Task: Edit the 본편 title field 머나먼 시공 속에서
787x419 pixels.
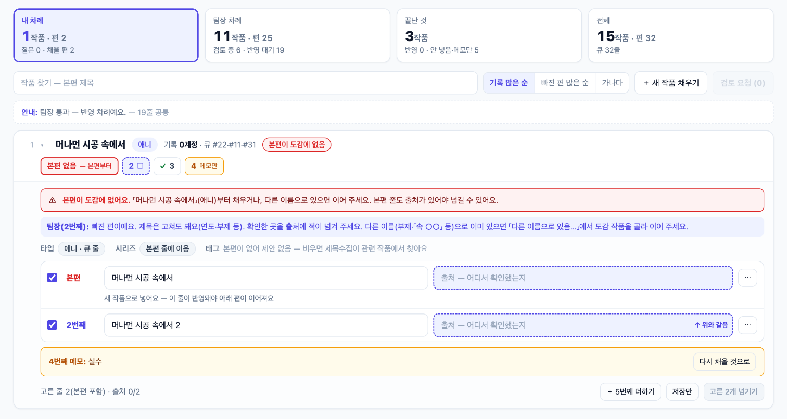Action: (266, 278)
